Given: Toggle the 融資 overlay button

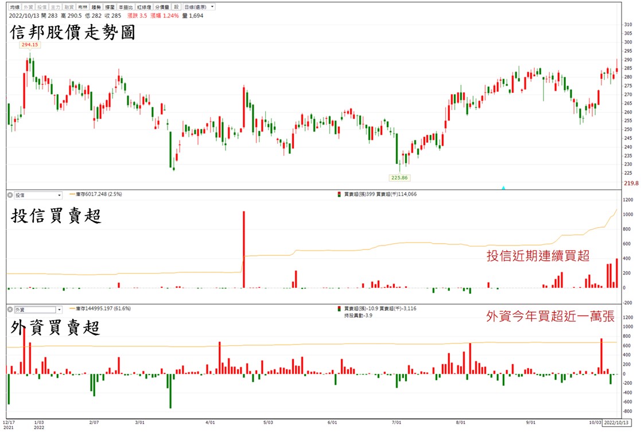Looking at the screenshot, I should pos(69,7).
